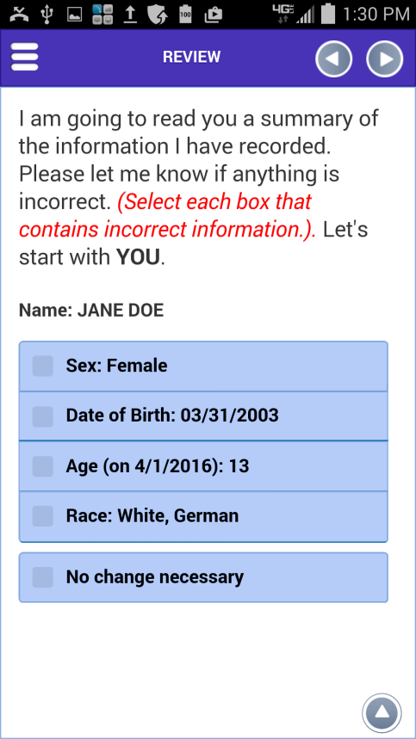Image resolution: width=416 pixels, height=739 pixels.
Task: Tap the 1:30 PM clock
Action: 376,15
